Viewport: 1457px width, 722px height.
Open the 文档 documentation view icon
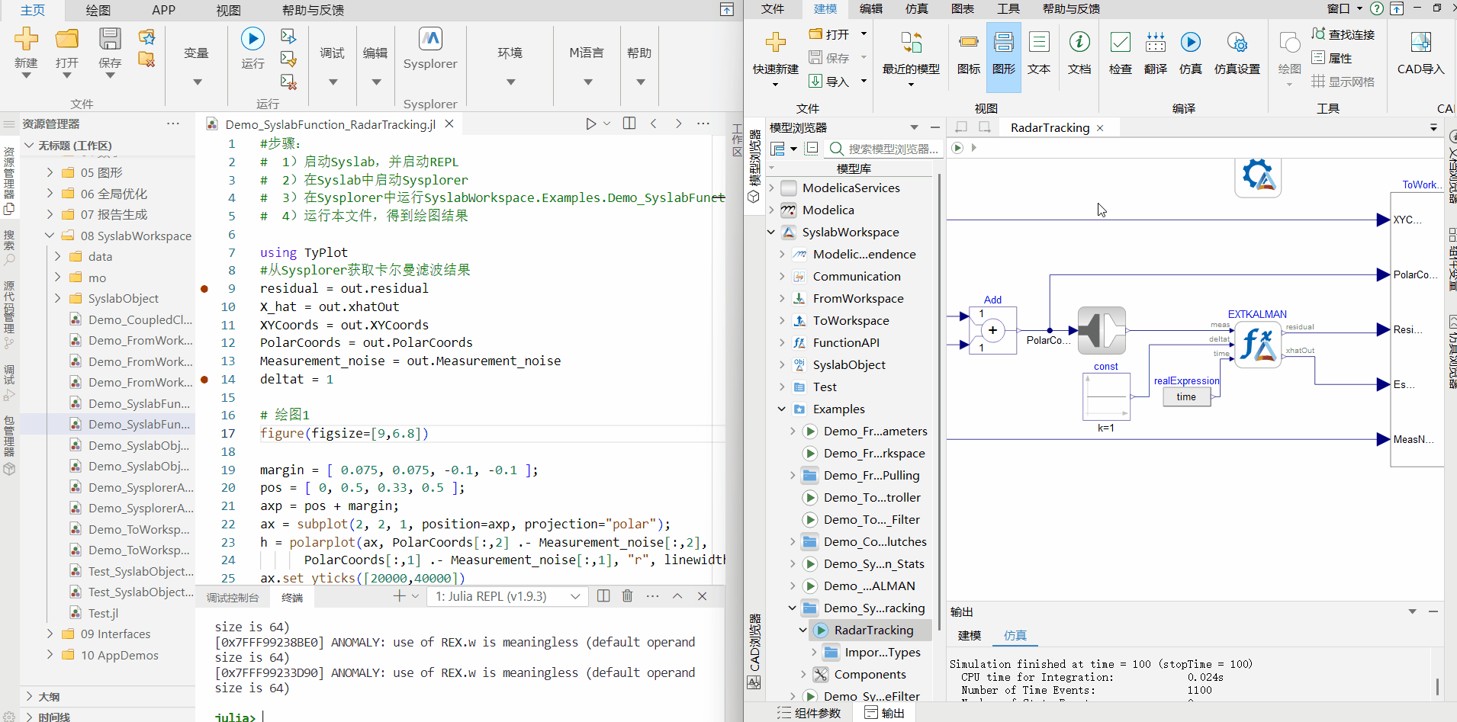[x=1079, y=43]
